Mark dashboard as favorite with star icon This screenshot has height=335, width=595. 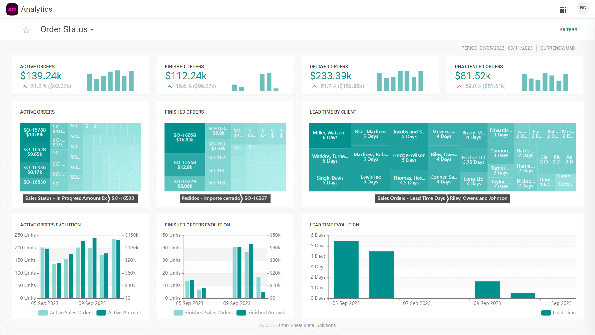click(26, 30)
